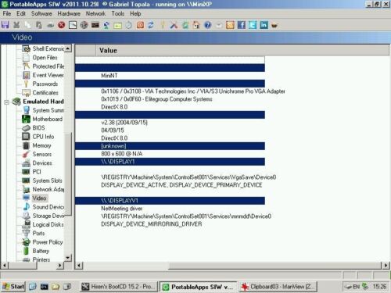Open the Edit menu
This screenshot has height=293, width=391.
point(21,13)
